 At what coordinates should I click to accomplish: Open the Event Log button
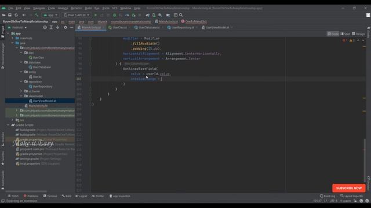[328, 196]
